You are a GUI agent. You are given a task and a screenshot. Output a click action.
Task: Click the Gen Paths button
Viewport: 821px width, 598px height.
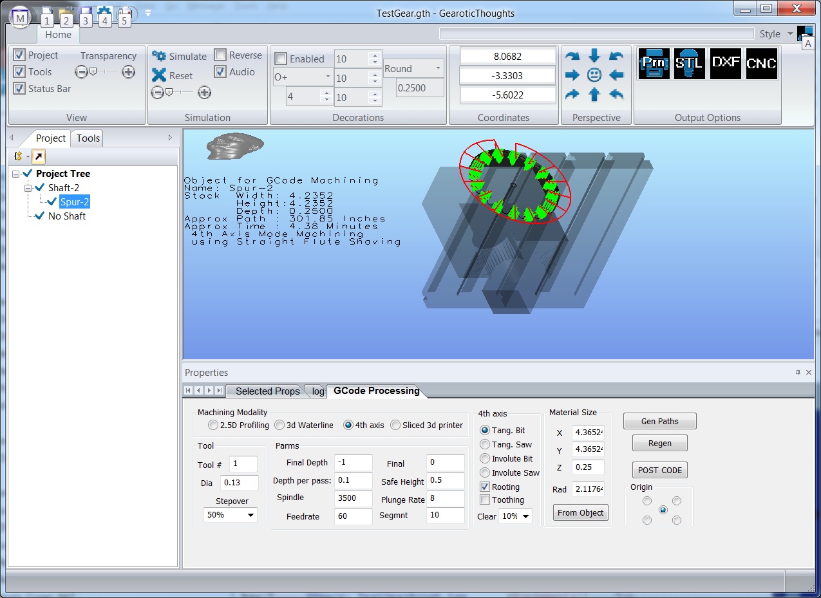(659, 421)
